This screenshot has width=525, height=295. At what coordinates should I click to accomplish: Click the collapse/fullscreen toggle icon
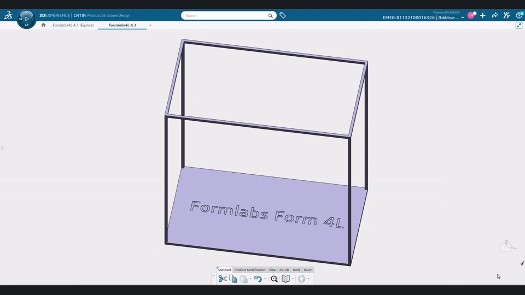point(518,26)
